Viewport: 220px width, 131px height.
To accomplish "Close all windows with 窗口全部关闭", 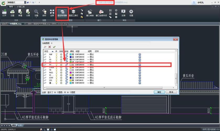I will tap(101, 13).
